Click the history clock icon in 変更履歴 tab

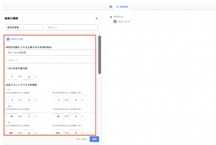click(x=118, y=7)
